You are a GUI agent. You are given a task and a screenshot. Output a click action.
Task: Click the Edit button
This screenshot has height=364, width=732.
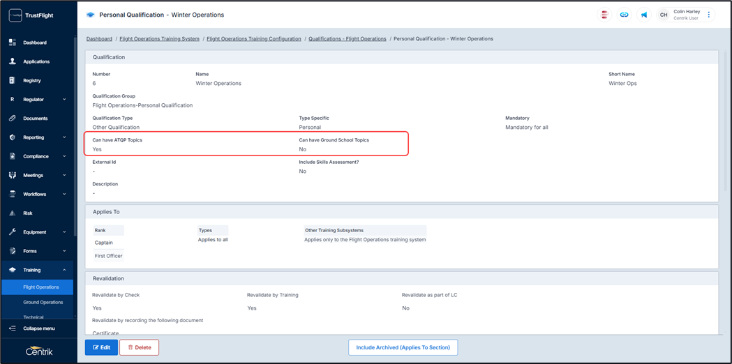tap(101, 347)
